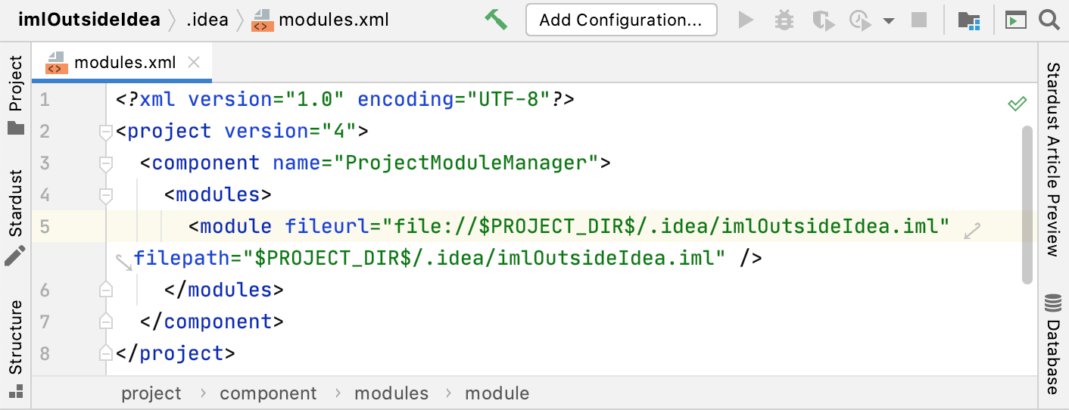This screenshot has height=410, width=1069.
Task: Click Add Configuration button
Action: [x=621, y=20]
